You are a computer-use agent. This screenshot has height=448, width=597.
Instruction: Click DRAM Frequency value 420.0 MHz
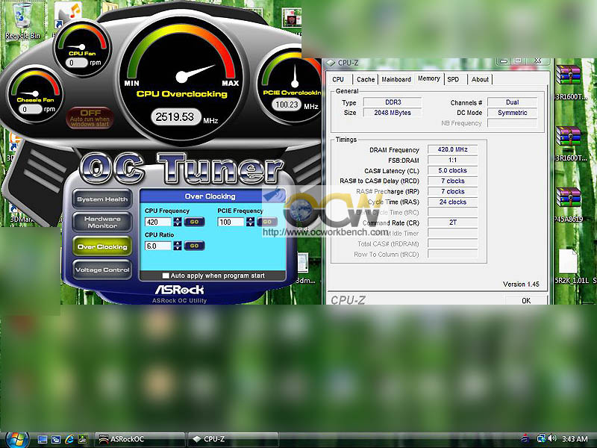[x=452, y=149]
